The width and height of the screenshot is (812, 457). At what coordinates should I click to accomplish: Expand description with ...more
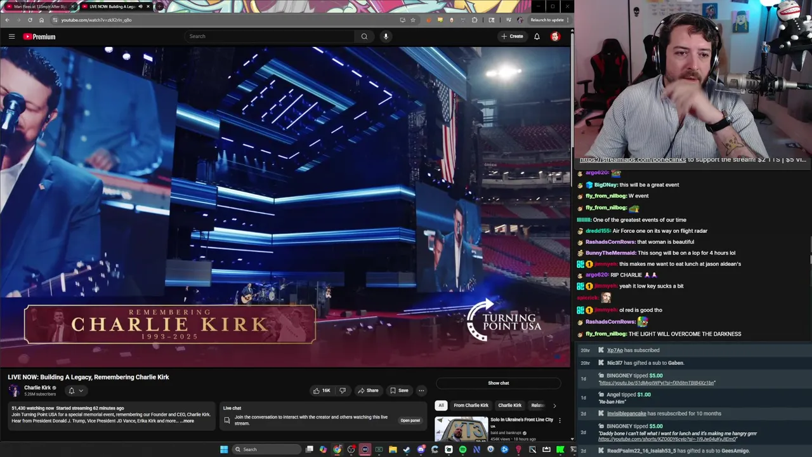pyautogui.click(x=187, y=421)
